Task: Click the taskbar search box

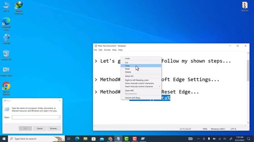Action: (x=36, y=138)
